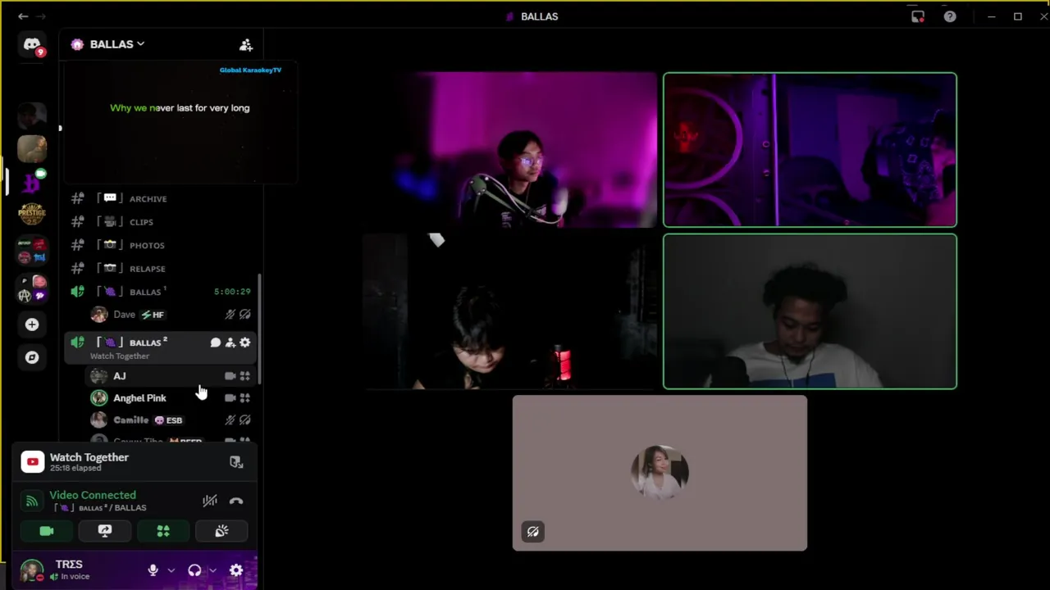The height and width of the screenshot is (590, 1050).
Task: Open headphones output options chevron
Action: click(x=212, y=570)
